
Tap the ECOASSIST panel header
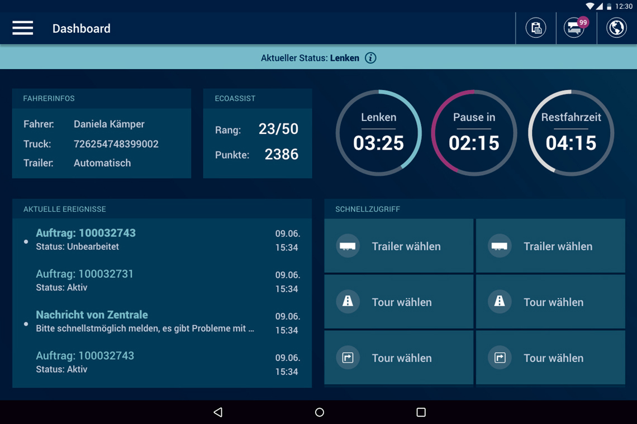point(258,98)
